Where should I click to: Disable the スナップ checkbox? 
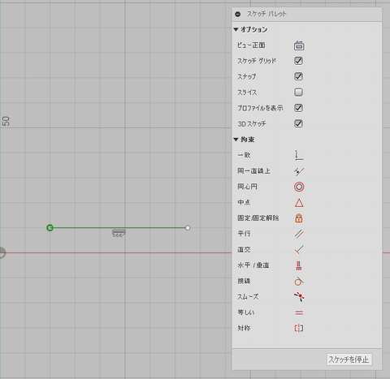298,76
